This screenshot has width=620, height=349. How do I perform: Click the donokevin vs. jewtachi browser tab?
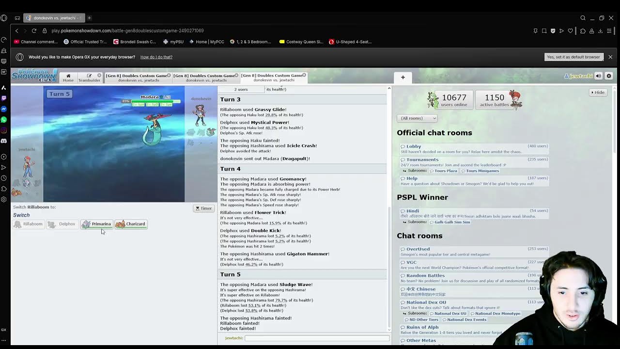point(53,18)
